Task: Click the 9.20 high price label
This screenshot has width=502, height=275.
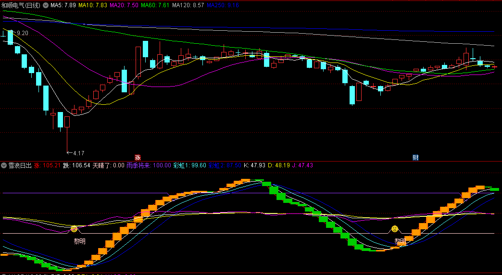Action: 23,33
